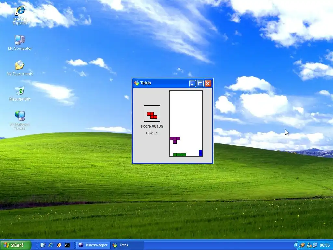Screen dimensions: 333x250
Task: Click the red next-piece preview box
Action: tap(152, 114)
